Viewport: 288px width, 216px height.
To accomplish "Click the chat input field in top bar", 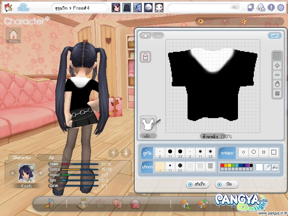I will [x=204, y=8].
